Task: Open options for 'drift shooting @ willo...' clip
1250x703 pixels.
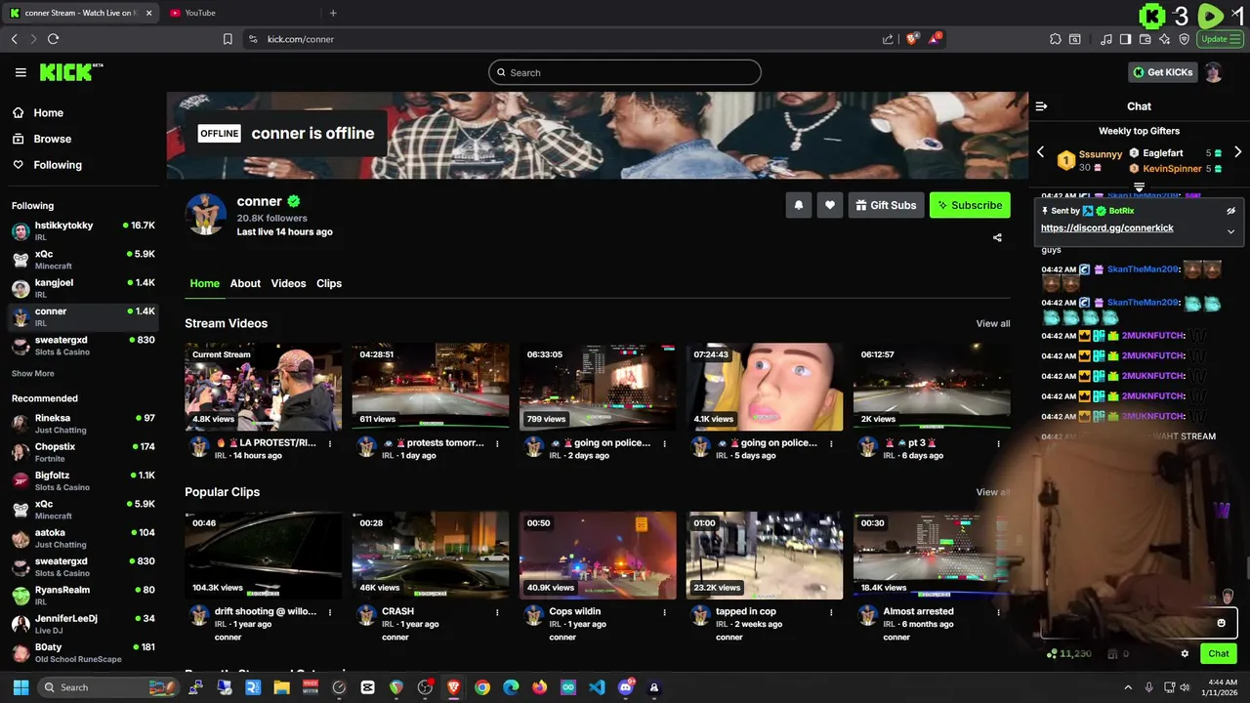Action: click(x=329, y=612)
